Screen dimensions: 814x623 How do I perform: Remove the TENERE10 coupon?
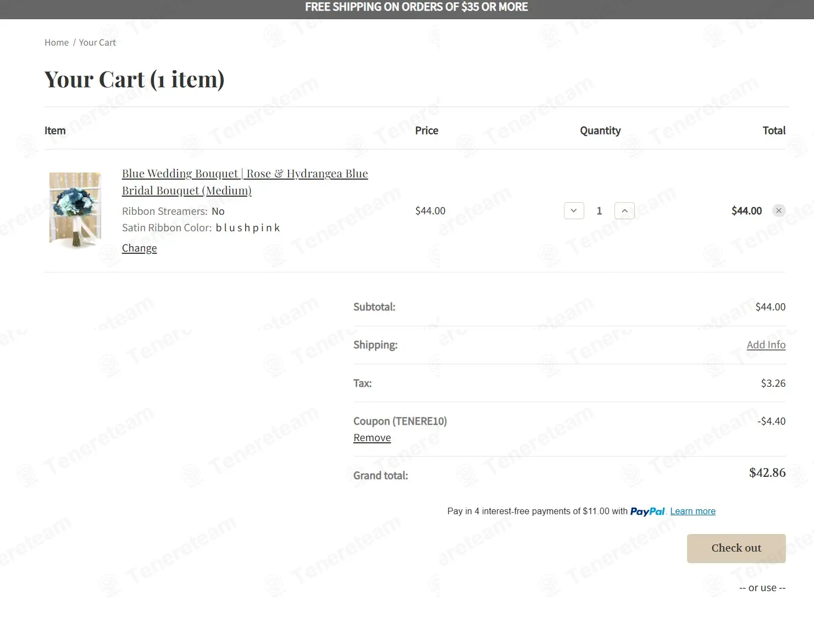(x=372, y=437)
